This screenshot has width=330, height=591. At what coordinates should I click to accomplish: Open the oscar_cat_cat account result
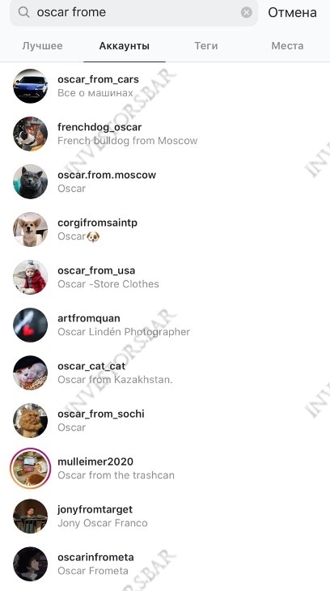click(x=165, y=372)
